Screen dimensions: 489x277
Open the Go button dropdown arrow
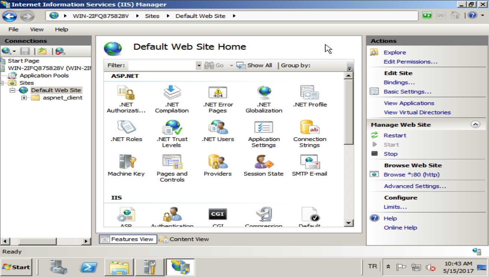pyautogui.click(x=231, y=65)
